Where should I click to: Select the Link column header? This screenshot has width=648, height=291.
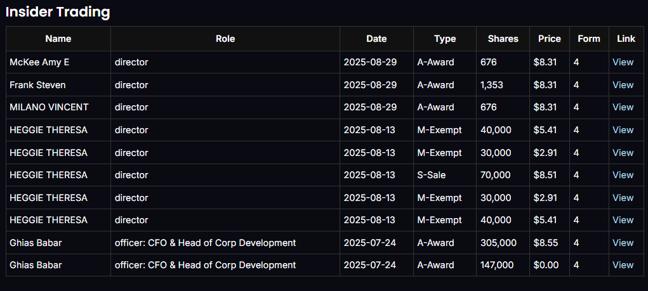(626, 39)
